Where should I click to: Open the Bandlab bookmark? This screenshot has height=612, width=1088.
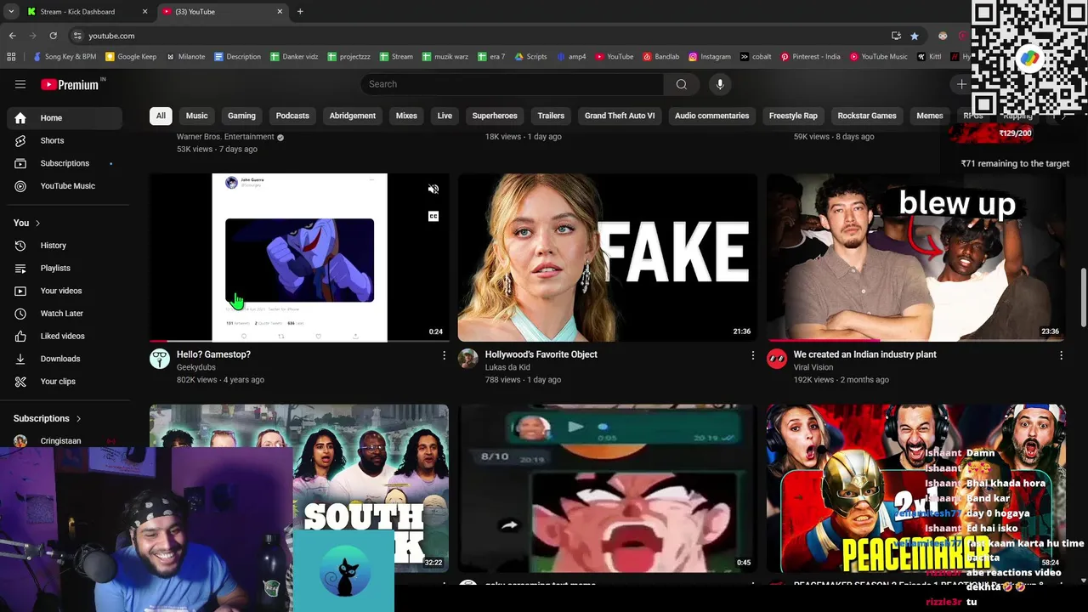(661, 57)
